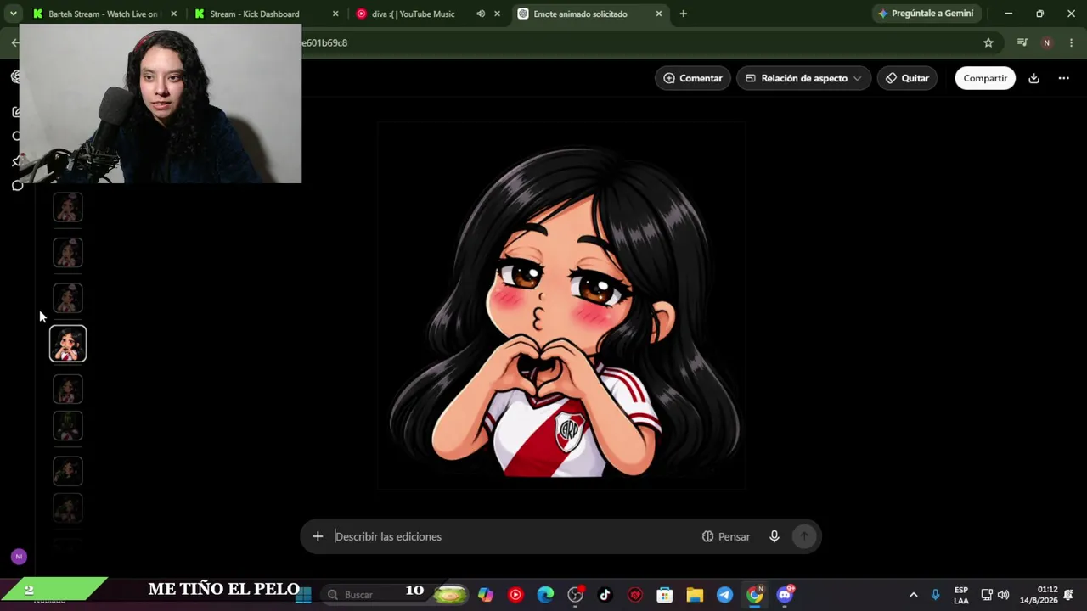The width and height of the screenshot is (1087, 611).
Task: Open Chrome media controls icon
Action: click(x=1022, y=42)
